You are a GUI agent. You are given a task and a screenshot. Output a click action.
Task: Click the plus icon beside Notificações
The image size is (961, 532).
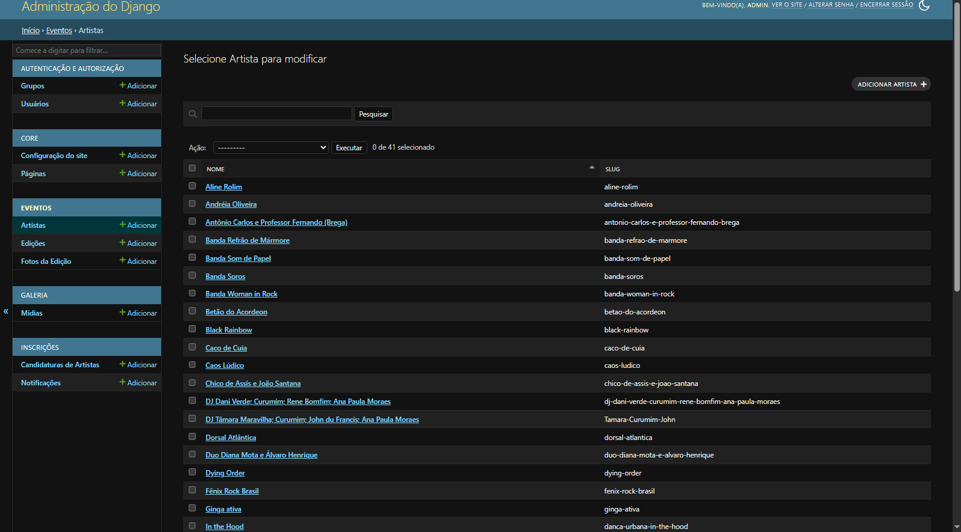[x=123, y=382]
